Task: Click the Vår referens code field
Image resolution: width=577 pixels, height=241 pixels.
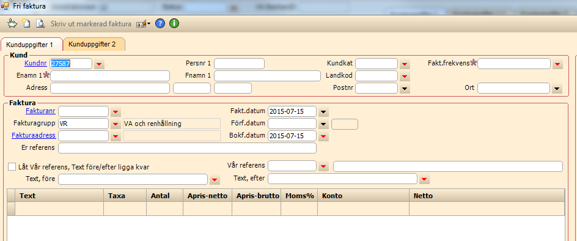Action: pyautogui.click(x=292, y=166)
